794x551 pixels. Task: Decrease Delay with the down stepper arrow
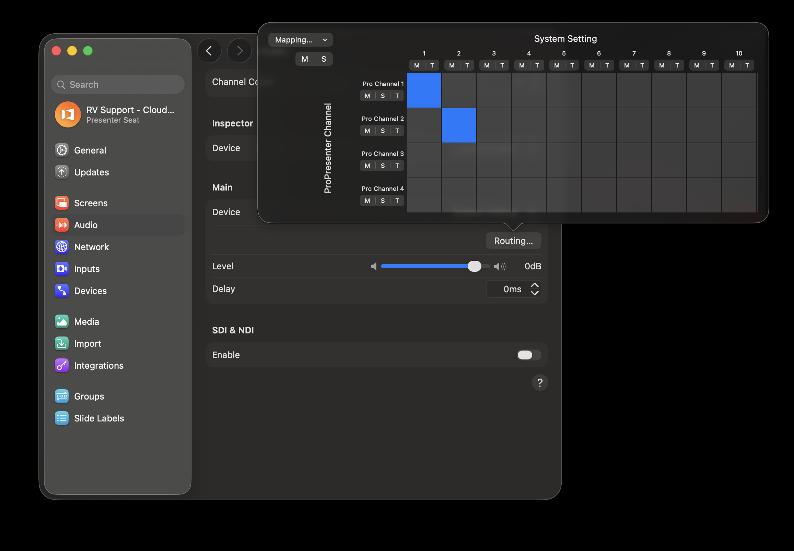pyautogui.click(x=534, y=293)
